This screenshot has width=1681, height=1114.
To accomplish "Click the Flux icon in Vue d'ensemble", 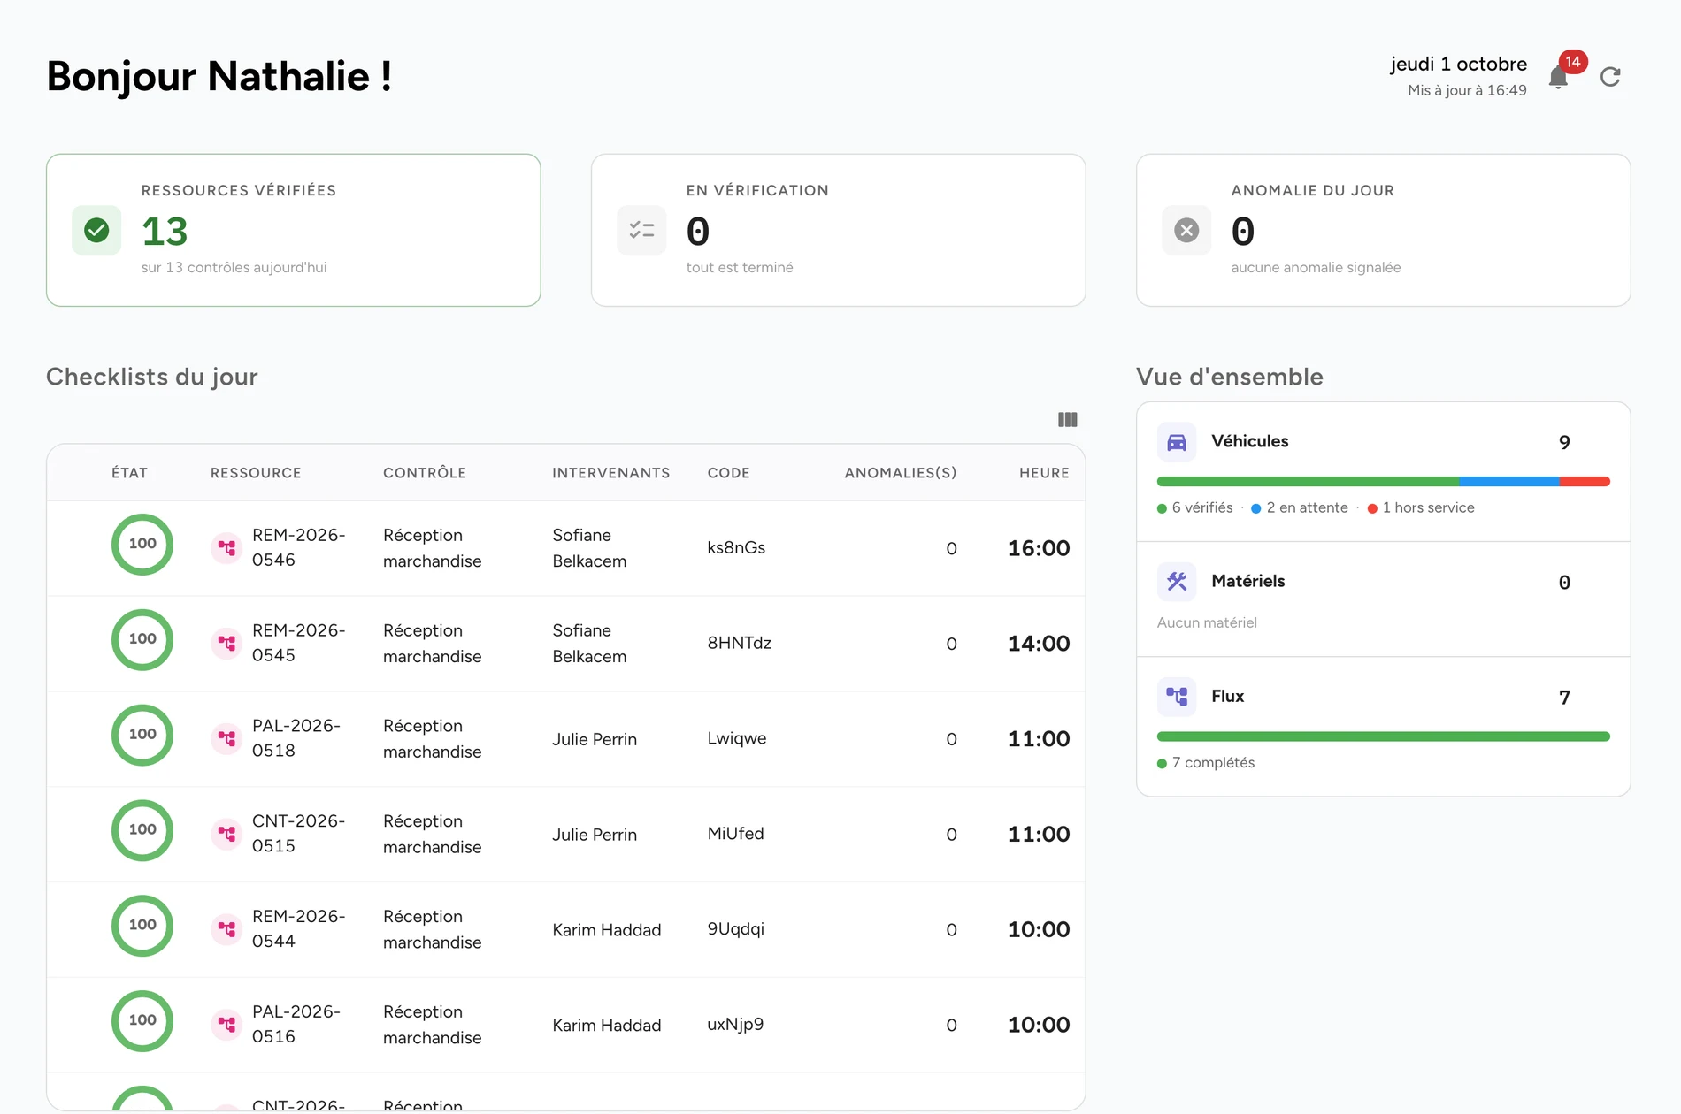I will tap(1177, 697).
